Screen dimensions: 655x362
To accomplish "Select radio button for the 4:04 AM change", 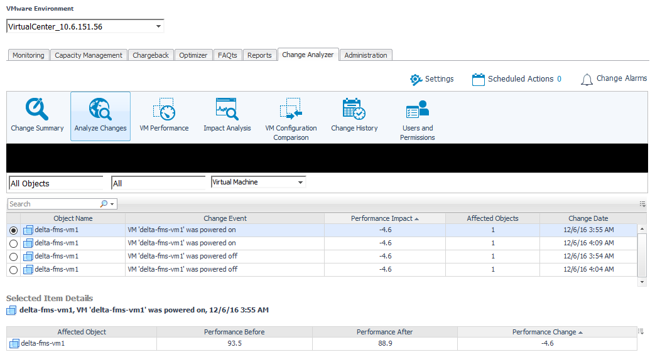I will tap(13, 270).
